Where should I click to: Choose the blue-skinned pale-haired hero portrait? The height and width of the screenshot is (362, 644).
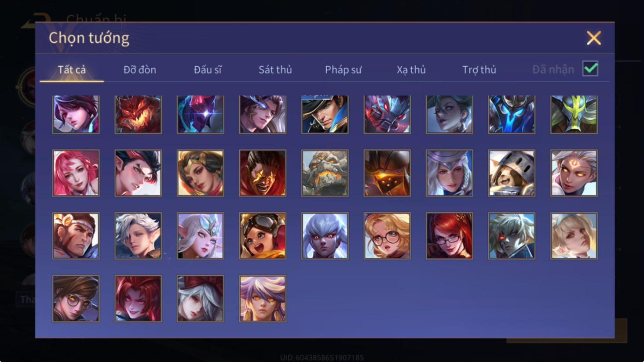[x=325, y=236]
